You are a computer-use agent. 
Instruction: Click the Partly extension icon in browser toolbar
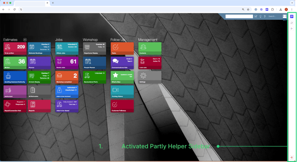coord(267,10)
